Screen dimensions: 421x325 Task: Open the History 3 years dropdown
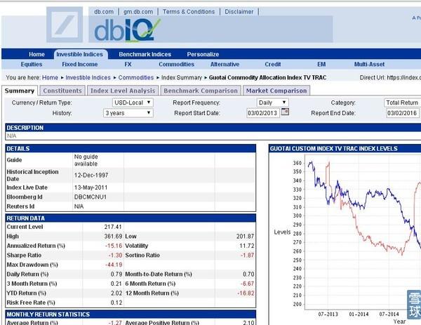[128, 113]
